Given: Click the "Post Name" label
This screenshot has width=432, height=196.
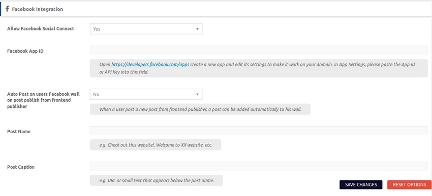Looking at the screenshot, I should [19, 132].
